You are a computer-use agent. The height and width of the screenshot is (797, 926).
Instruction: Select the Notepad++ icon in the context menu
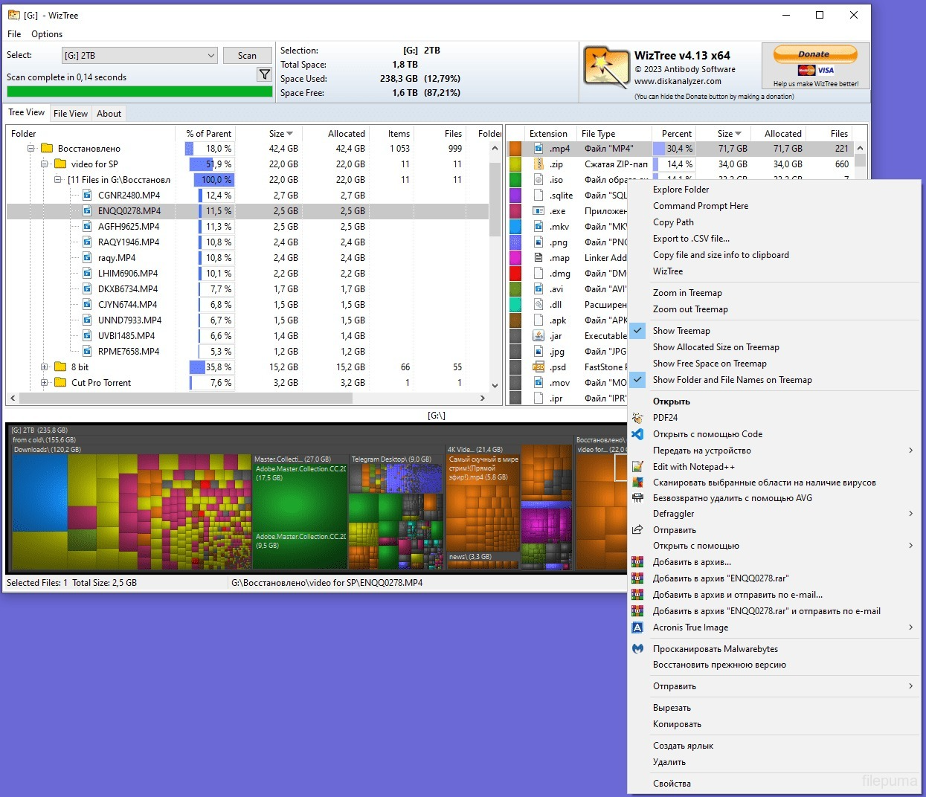click(637, 466)
